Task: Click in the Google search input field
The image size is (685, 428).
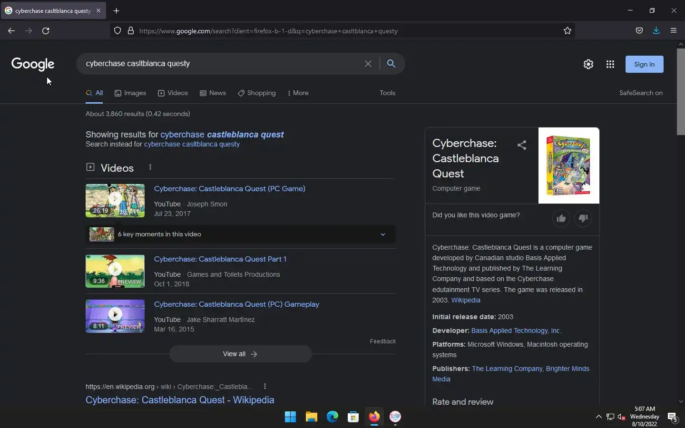Action: [x=221, y=64]
